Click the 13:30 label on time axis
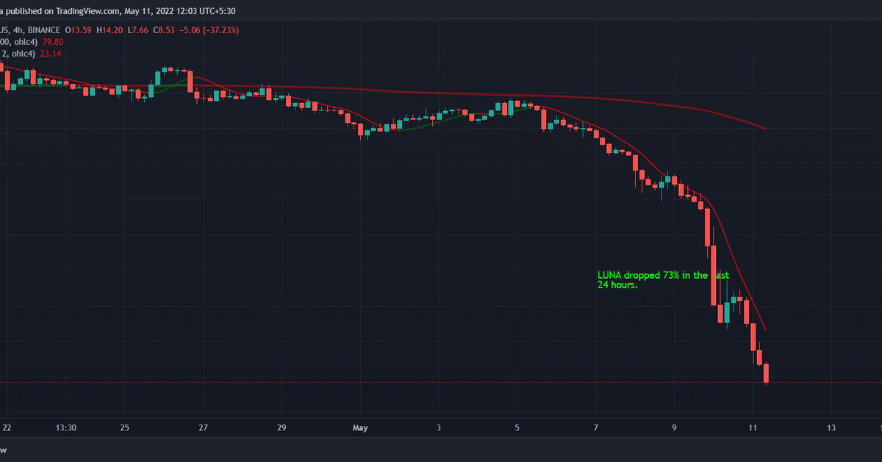 tap(67, 427)
